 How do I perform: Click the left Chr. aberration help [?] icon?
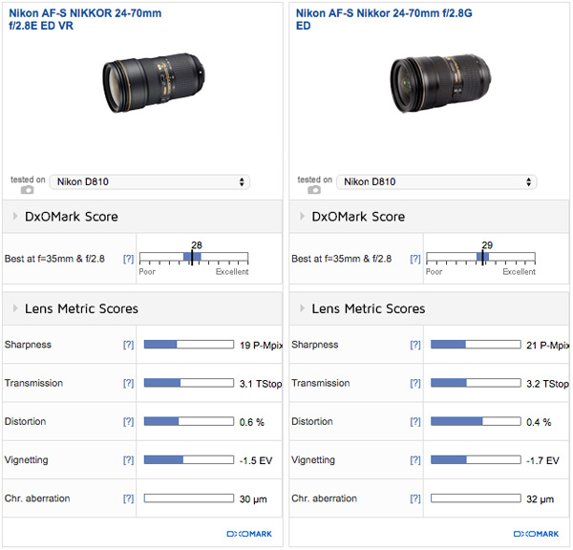click(128, 498)
